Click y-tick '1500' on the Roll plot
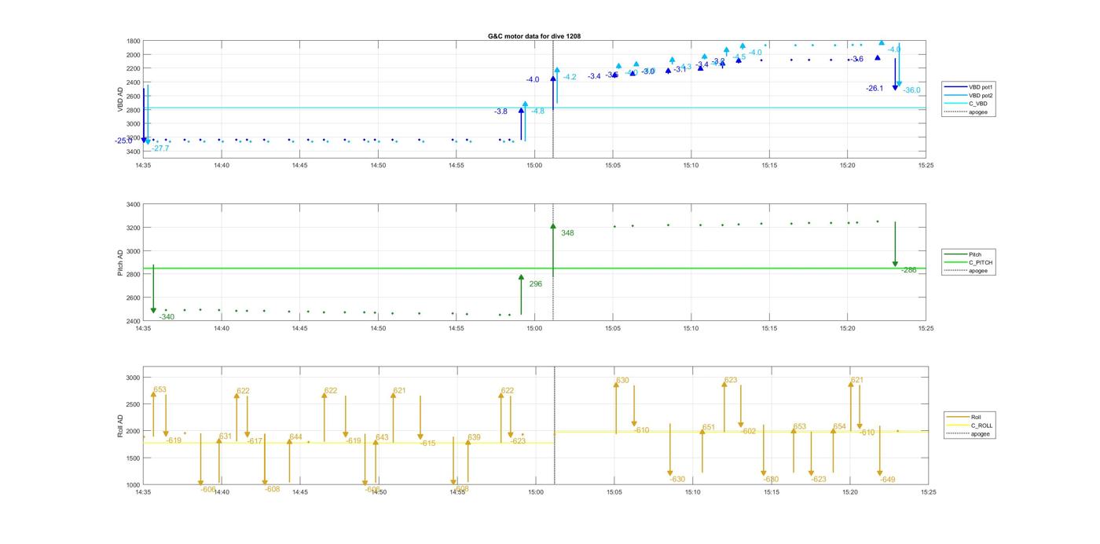1100x544 pixels. click(x=133, y=458)
